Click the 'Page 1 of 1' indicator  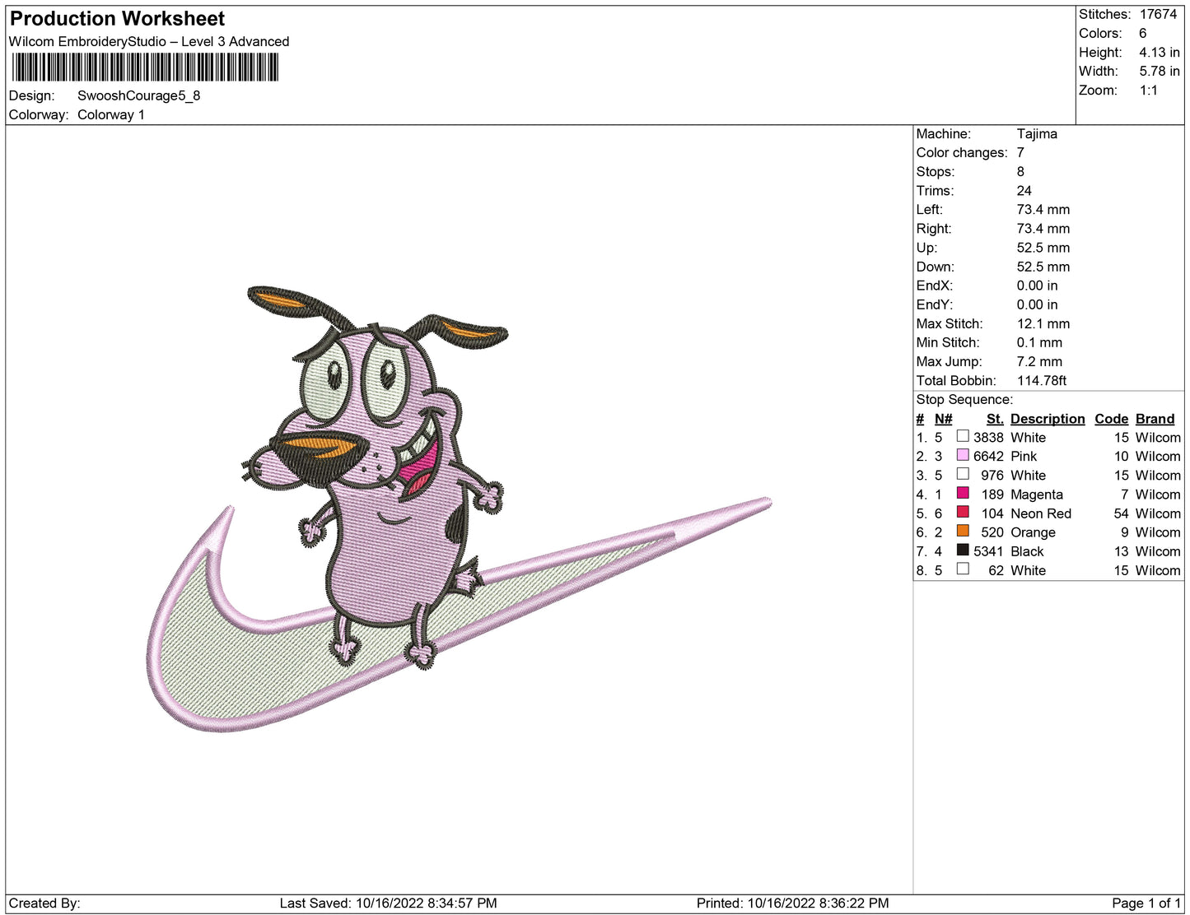point(1146,903)
